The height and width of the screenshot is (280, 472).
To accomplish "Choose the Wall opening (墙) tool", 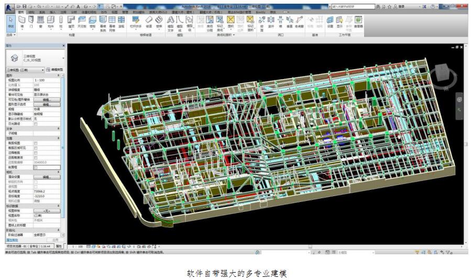I will click(281, 23).
